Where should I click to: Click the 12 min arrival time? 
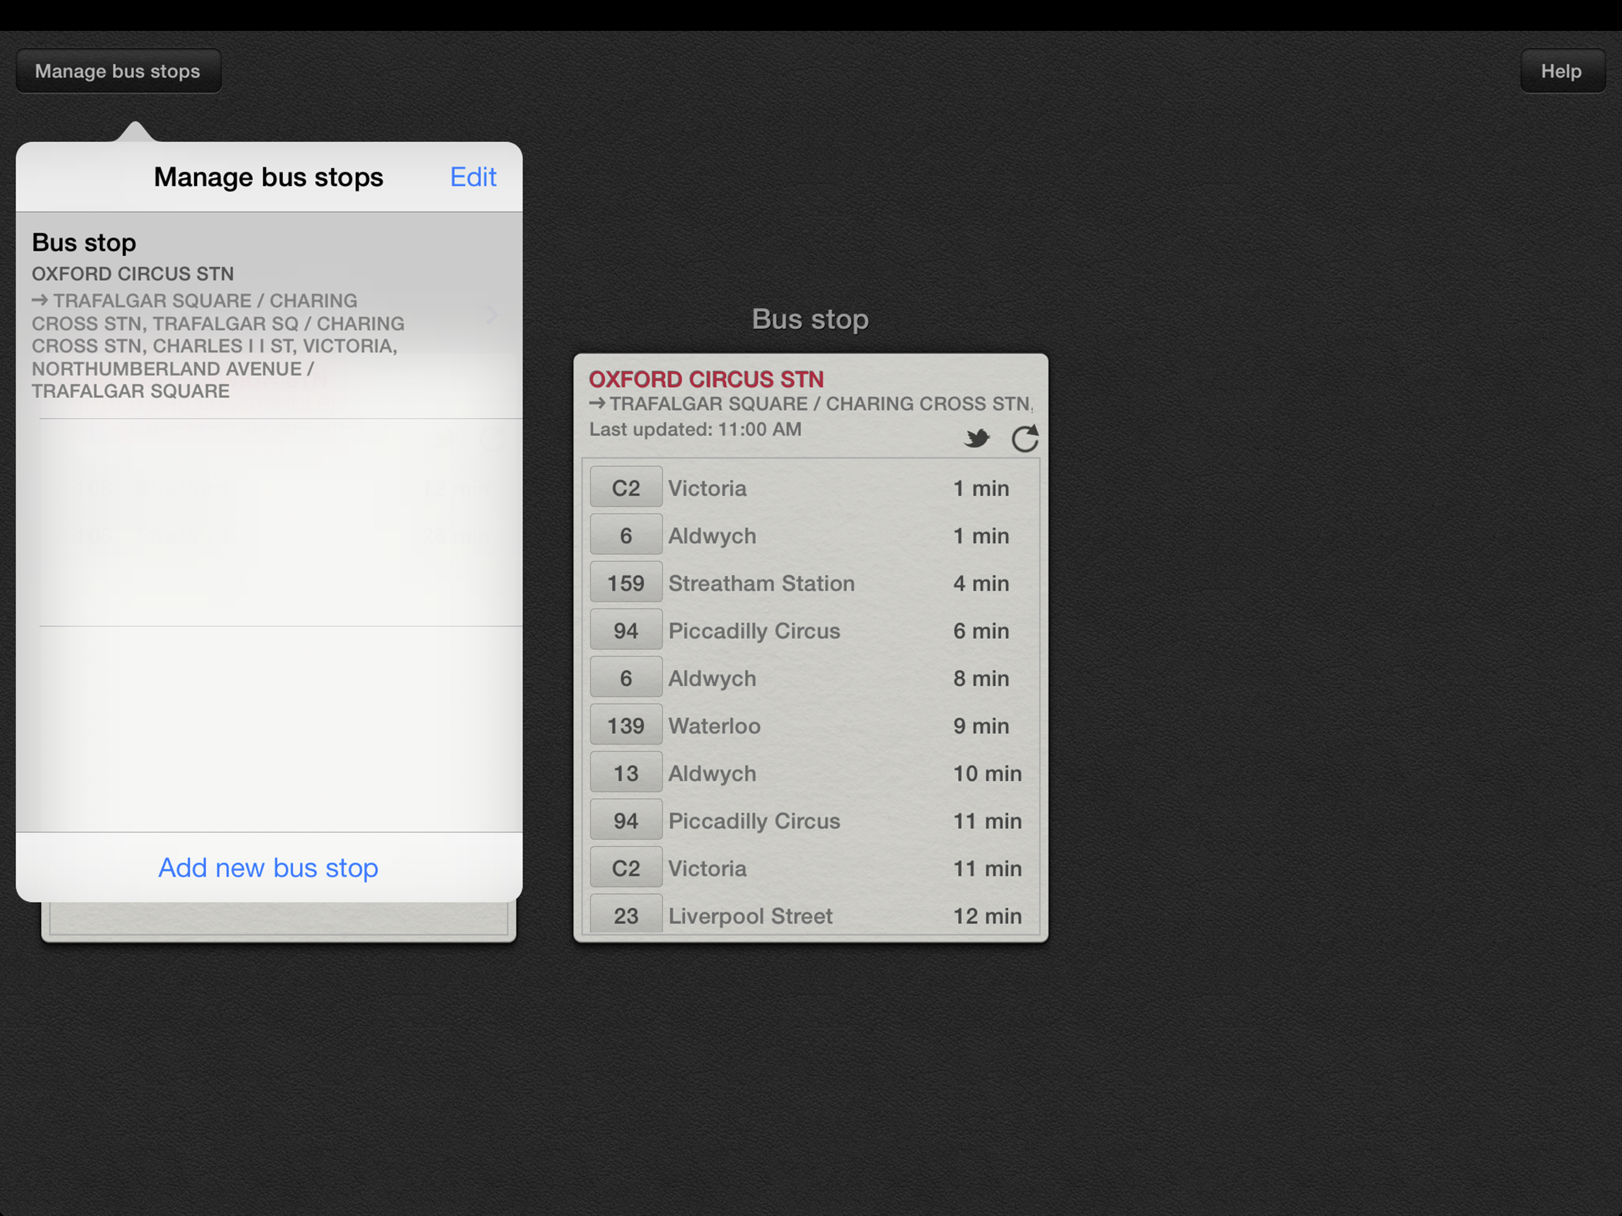987,916
